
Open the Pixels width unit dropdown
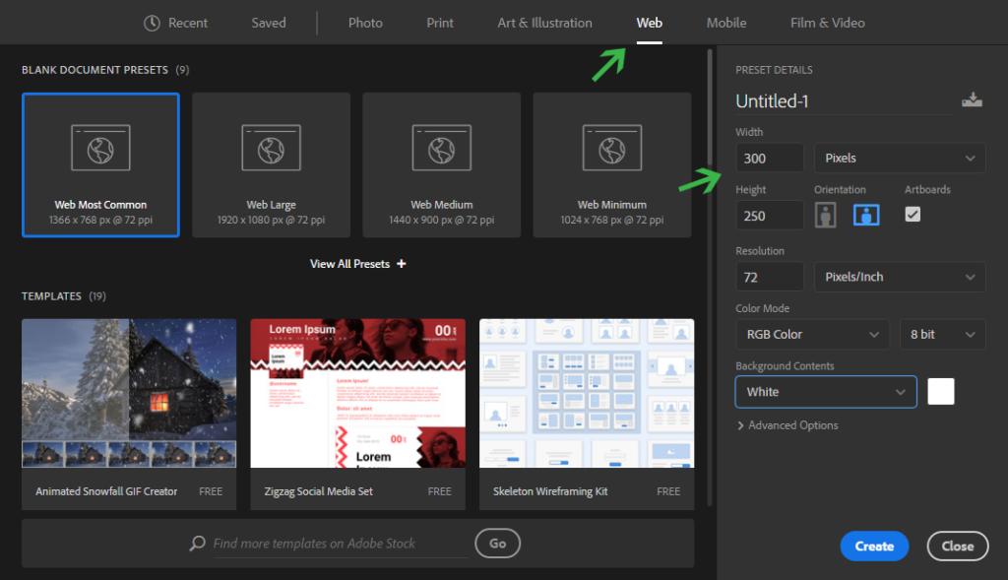point(900,159)
